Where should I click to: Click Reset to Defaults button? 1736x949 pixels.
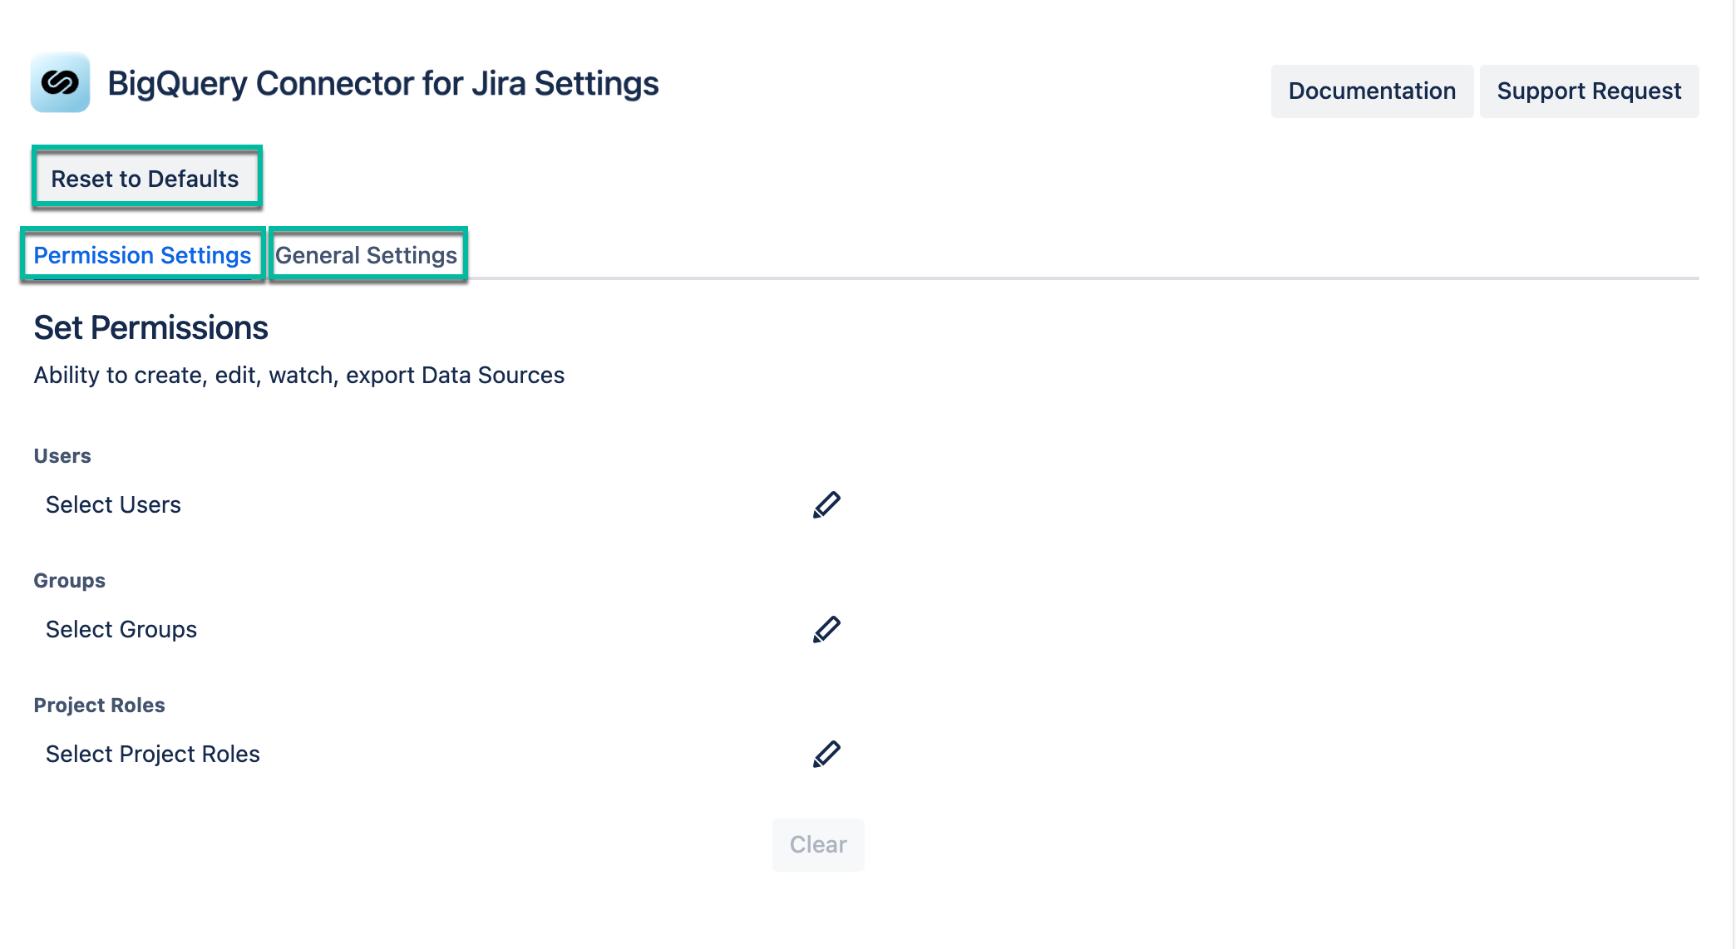(145, 178)
